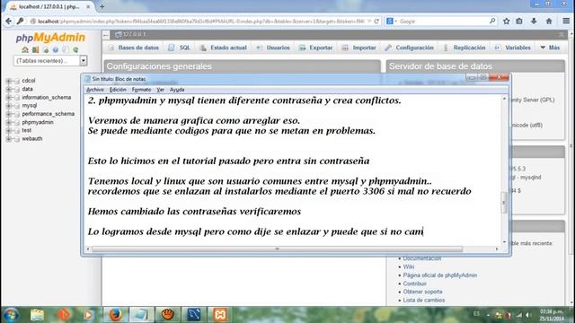
Task: Open Edición menu in Notepad
Action: click(118, 90)
